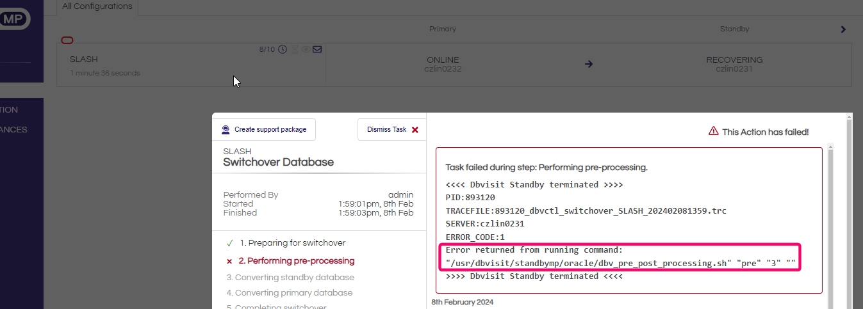Click This Action has failed message

click(x=765, y=132)
